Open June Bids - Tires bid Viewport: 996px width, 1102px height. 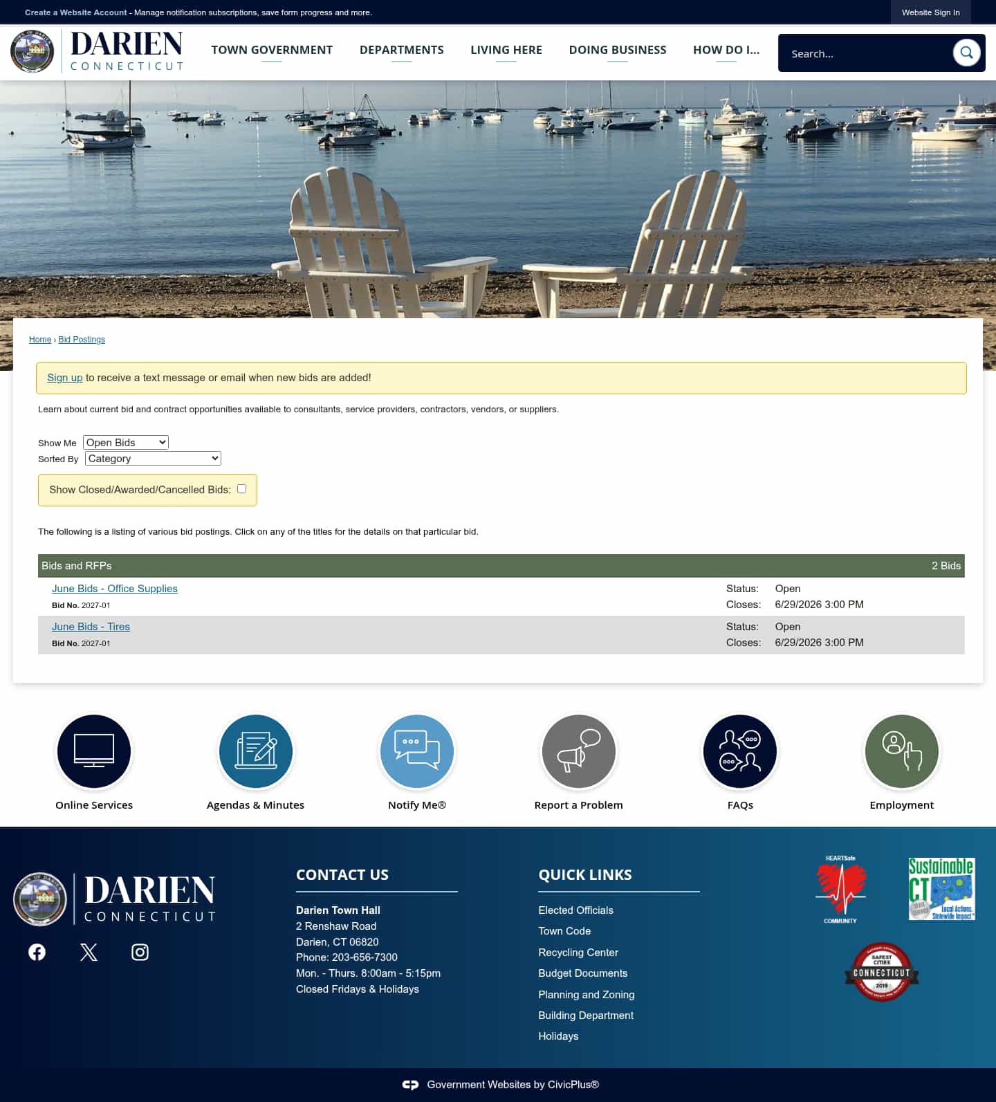[x=91, y=627]
